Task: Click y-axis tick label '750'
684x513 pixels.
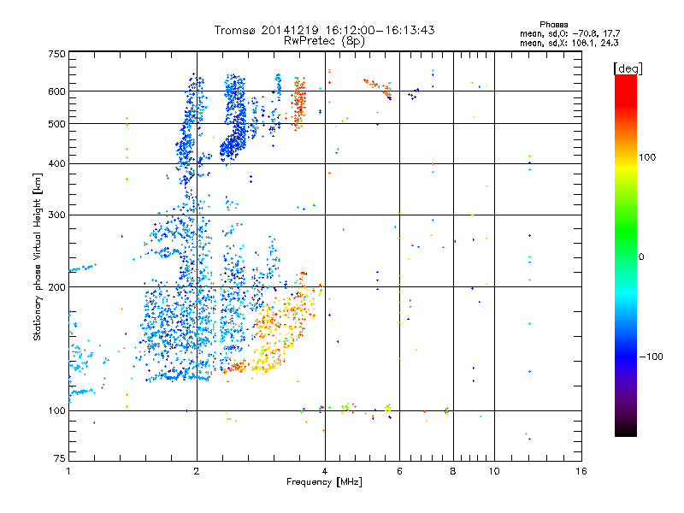Action: (x=56, y=54)
